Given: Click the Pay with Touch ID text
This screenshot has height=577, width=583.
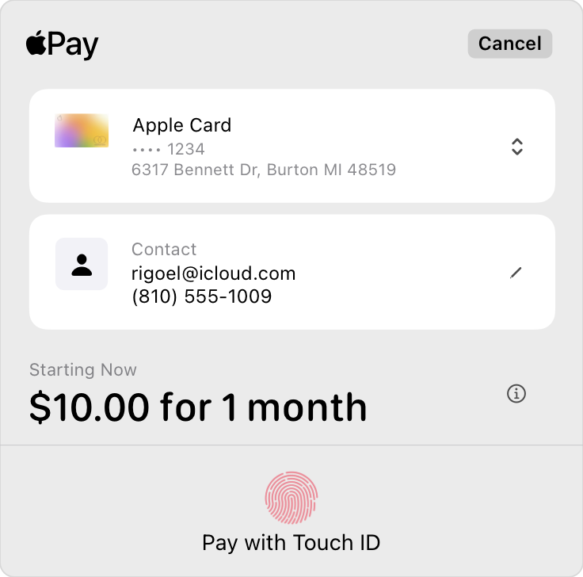Looking at the screenshot, I should [291, 542].
